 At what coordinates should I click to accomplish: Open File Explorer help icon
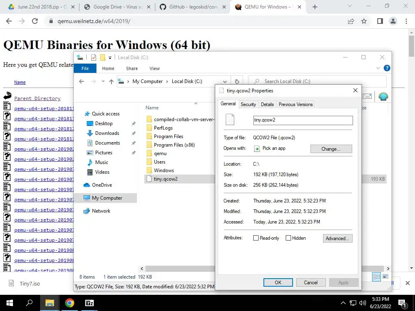click(x=387, y=68)
